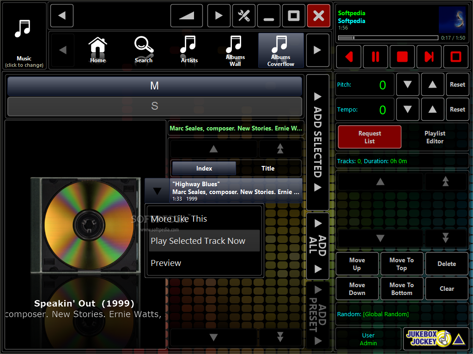
Task: Collapse the Highway Blues track dropdown
Action: click(157, 191)
